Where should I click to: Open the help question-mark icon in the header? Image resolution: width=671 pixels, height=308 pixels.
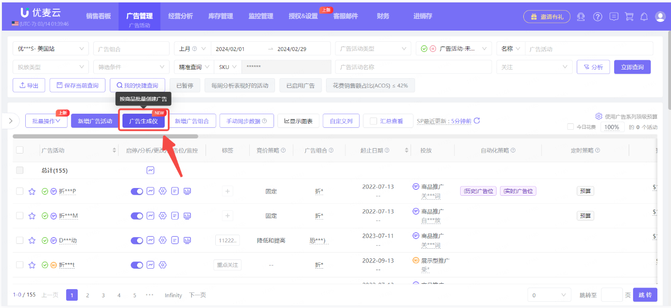click(597, 16)
